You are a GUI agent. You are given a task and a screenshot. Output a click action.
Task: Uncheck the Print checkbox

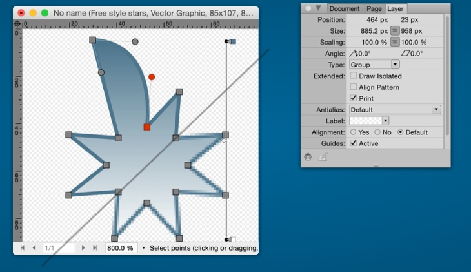[354, 98]
